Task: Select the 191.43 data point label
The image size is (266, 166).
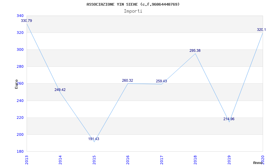Action: coord(94,139)
